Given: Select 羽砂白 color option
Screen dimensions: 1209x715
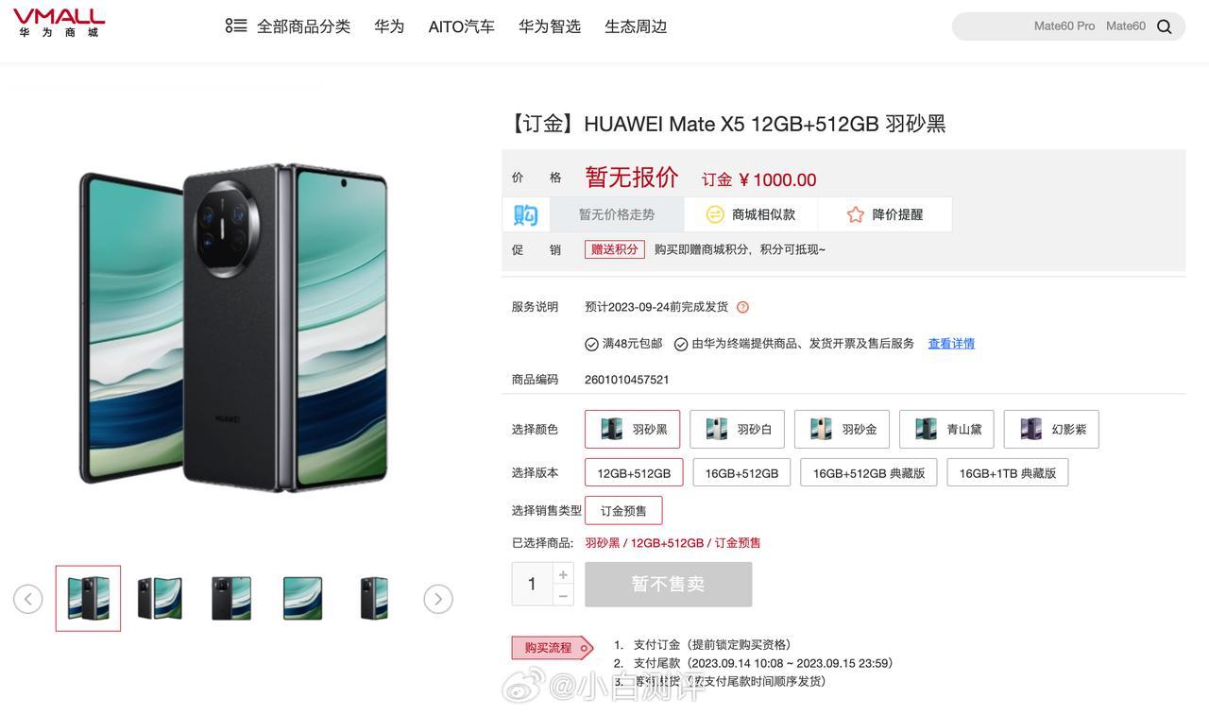Looking at the screenshot, I should [x=738, y=429].
